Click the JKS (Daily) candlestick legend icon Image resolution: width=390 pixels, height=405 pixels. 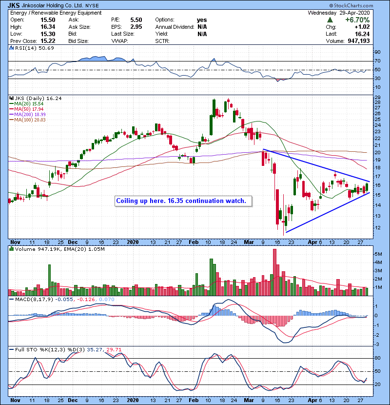pyautogui.click(x=11, y=98)
